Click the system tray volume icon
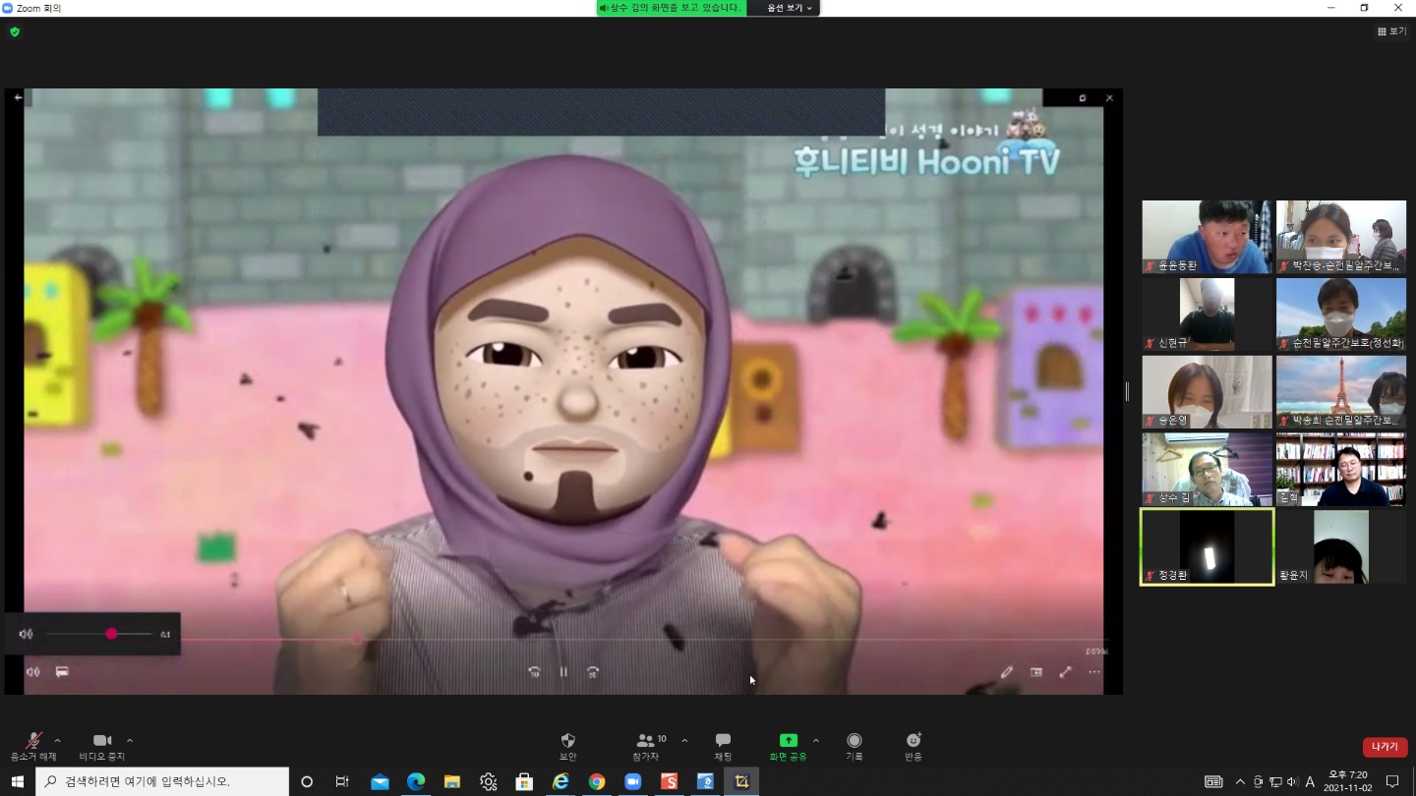The width and height of the screenshot is (1416, 796). 1292,781
